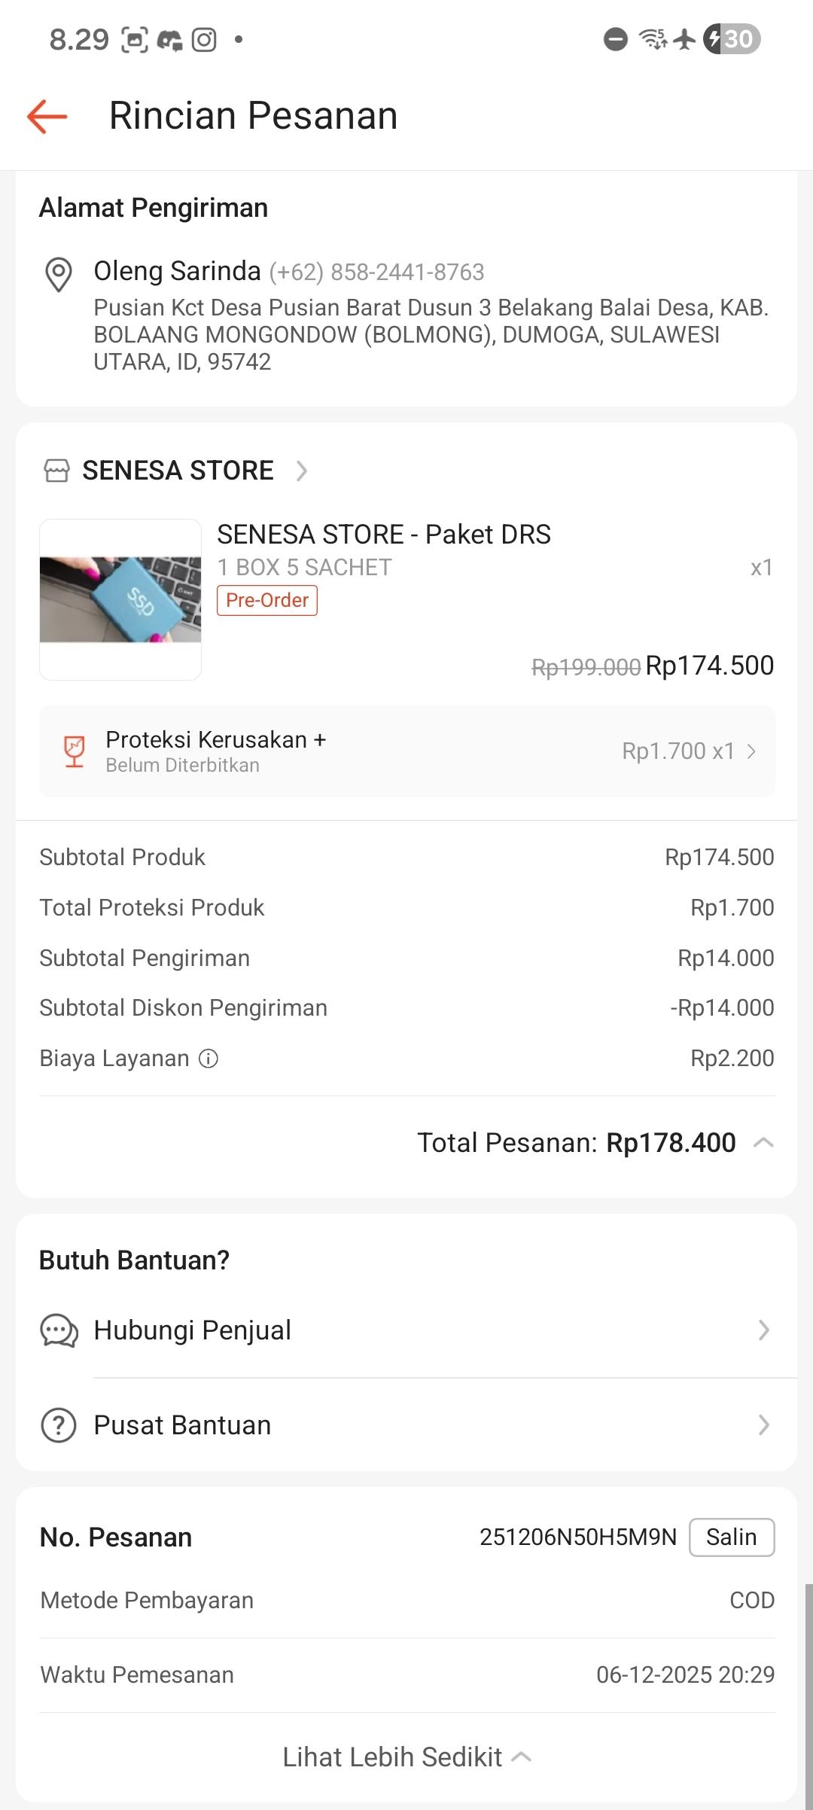Image resolution: width=813 pixels, height=1810 pixels.
Task: Tap the SSD product thumbnail
Action: (120, 599)
